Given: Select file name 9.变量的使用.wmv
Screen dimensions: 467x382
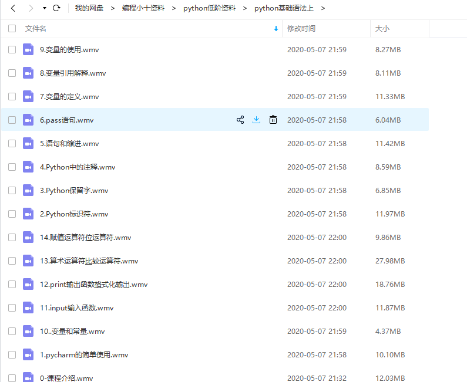Looking at the screenshot, I should (x=69, y=50).
